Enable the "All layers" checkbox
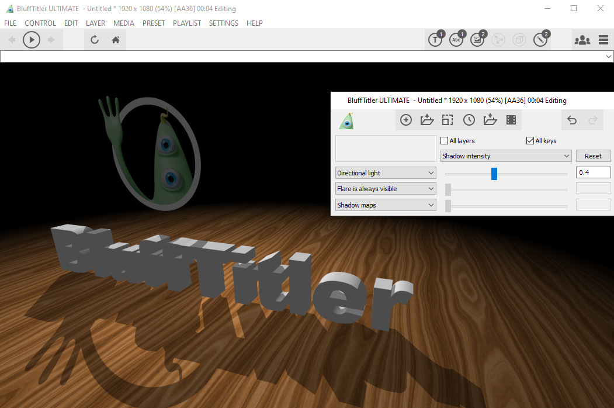 pyautogui.click(x=444, y=141)
